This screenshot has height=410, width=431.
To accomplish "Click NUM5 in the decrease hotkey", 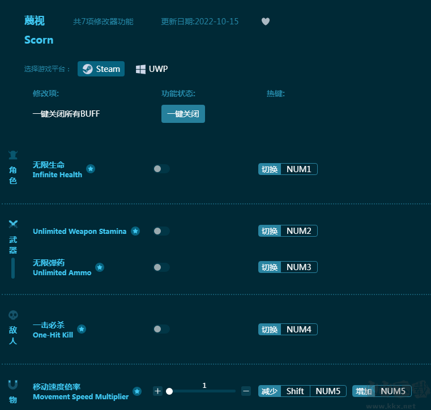I will point(328,391).
